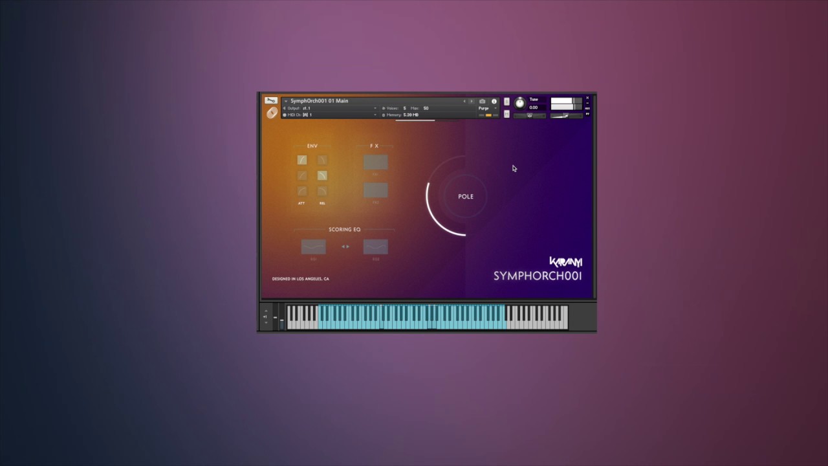Go to previous instrument with left arrow

click(464, 102)
